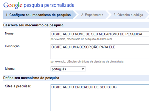
Task: Click the 'Descreva seu mecanismo de pesquisa' heading
Action: pyautogui.click(x=33, y=25)
